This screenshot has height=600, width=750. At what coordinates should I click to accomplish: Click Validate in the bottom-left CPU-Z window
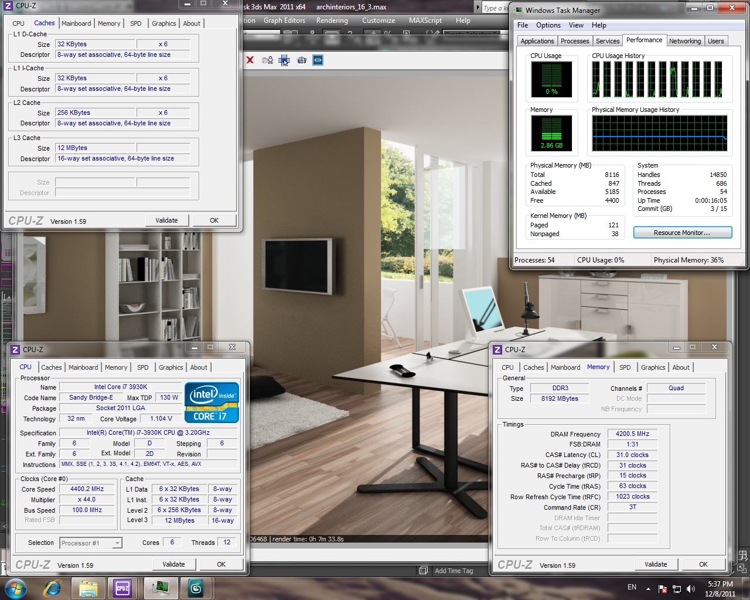tap(173, 564)
